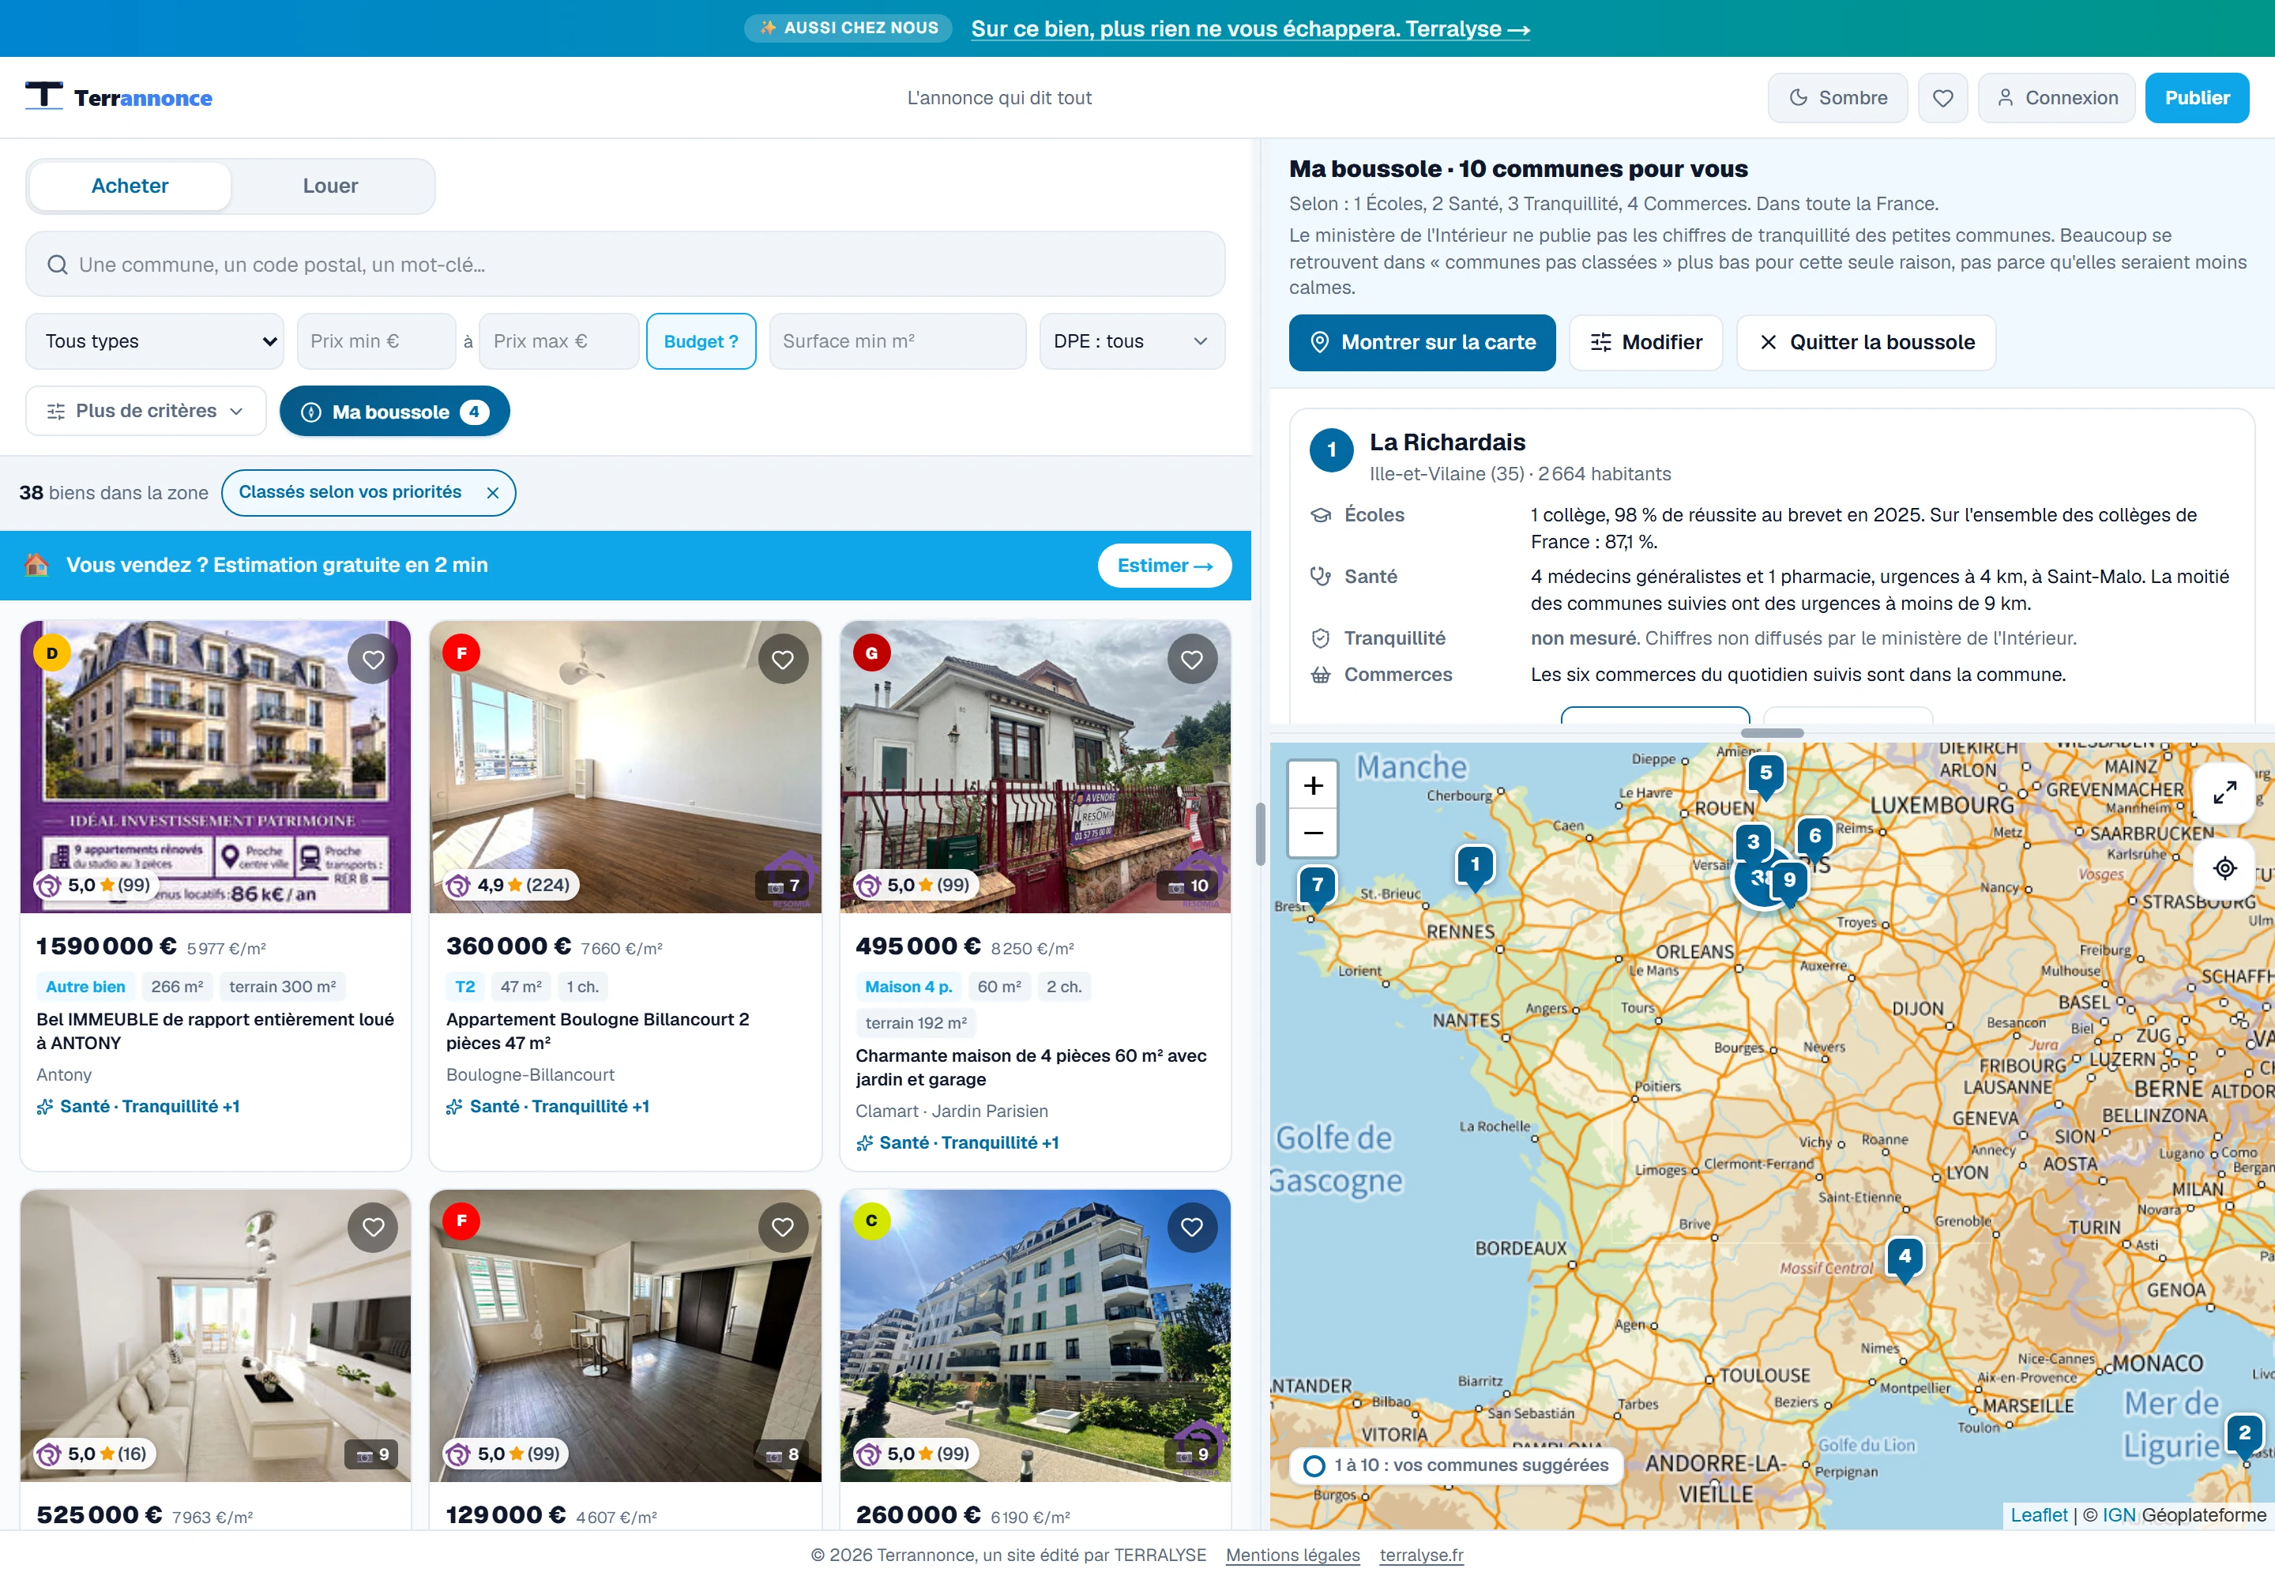
Task: Favorite the Antony immeuble listing heart
Action: 373,660
